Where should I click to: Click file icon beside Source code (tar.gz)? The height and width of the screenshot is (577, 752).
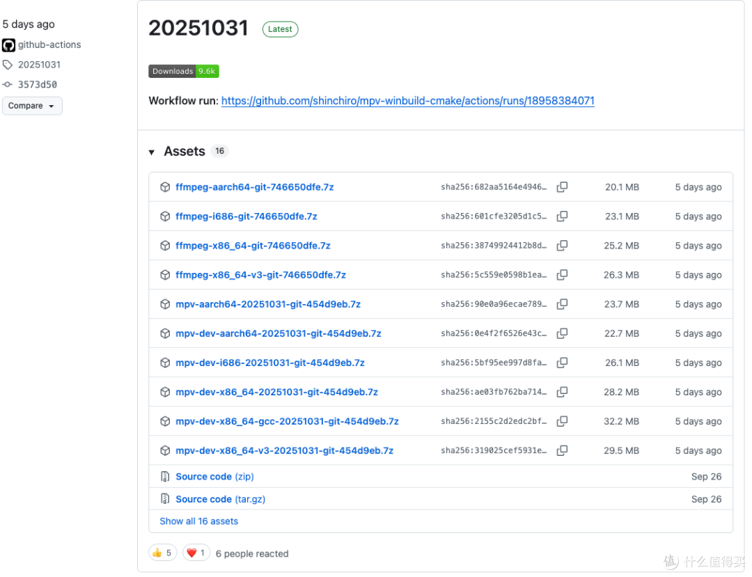[165, 499]
